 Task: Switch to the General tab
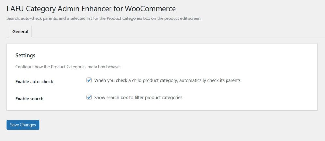20,32
